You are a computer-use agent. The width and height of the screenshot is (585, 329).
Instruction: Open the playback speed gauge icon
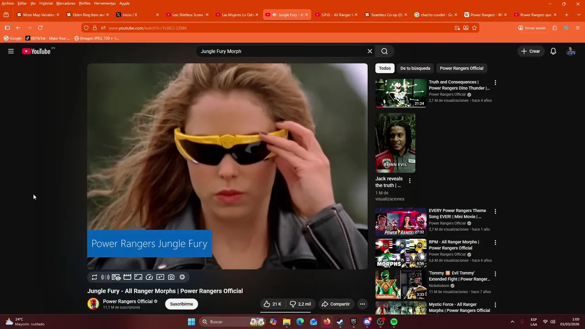pyautogui.click(x=149, y=277)
